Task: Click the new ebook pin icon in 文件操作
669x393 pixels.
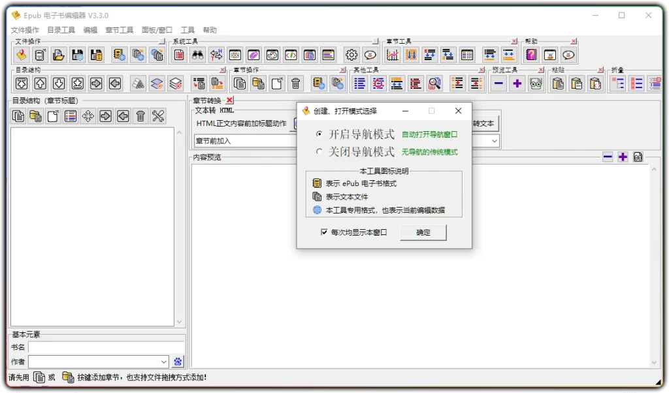Action: click(x=22, y=55)
